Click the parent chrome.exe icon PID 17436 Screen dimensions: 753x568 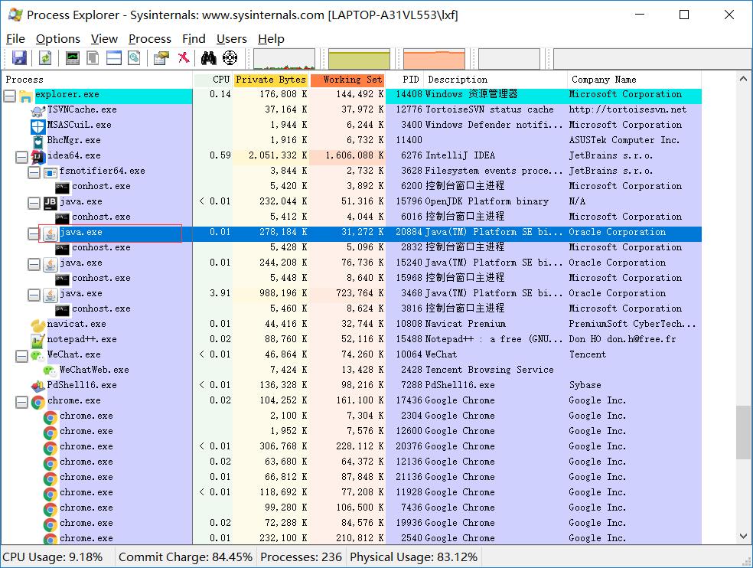38,402
